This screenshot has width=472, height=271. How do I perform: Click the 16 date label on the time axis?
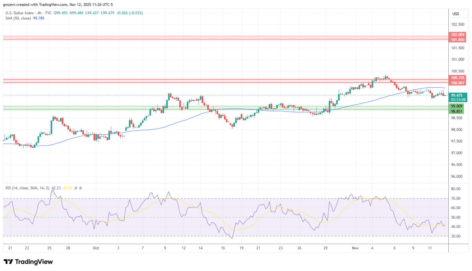pos(223,248)
